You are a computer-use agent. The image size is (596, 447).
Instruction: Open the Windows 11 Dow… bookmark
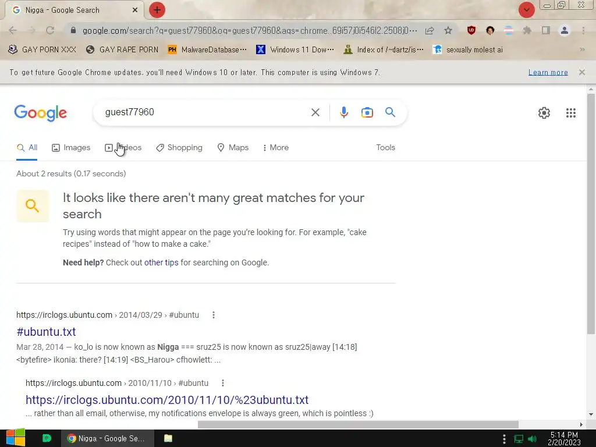pyautogui.click(x=295, y=49)
